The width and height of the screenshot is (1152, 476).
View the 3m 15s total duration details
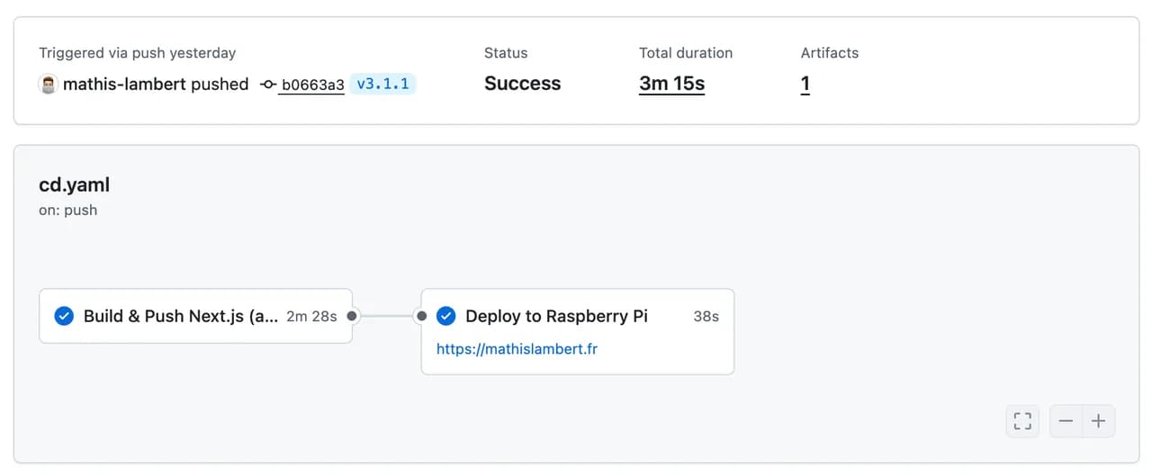[671, 84]
